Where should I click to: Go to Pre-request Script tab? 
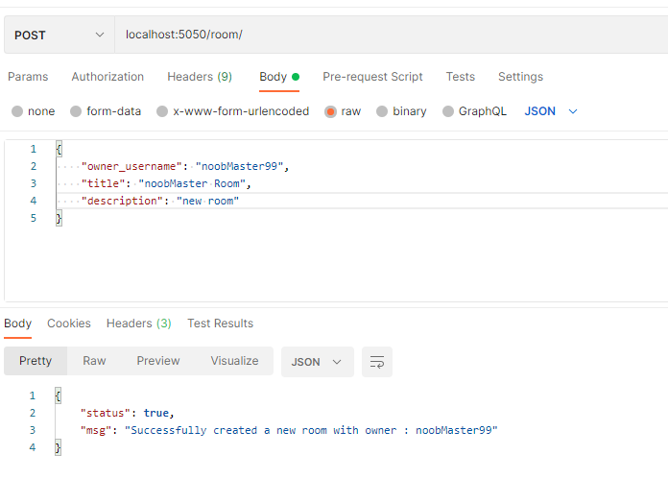372,77
